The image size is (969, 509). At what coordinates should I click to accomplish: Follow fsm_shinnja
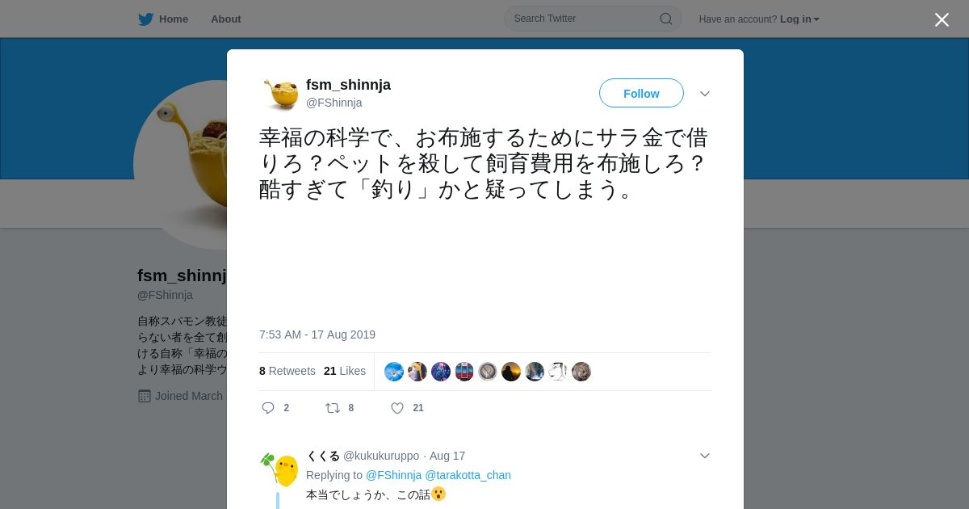[641, 94]
